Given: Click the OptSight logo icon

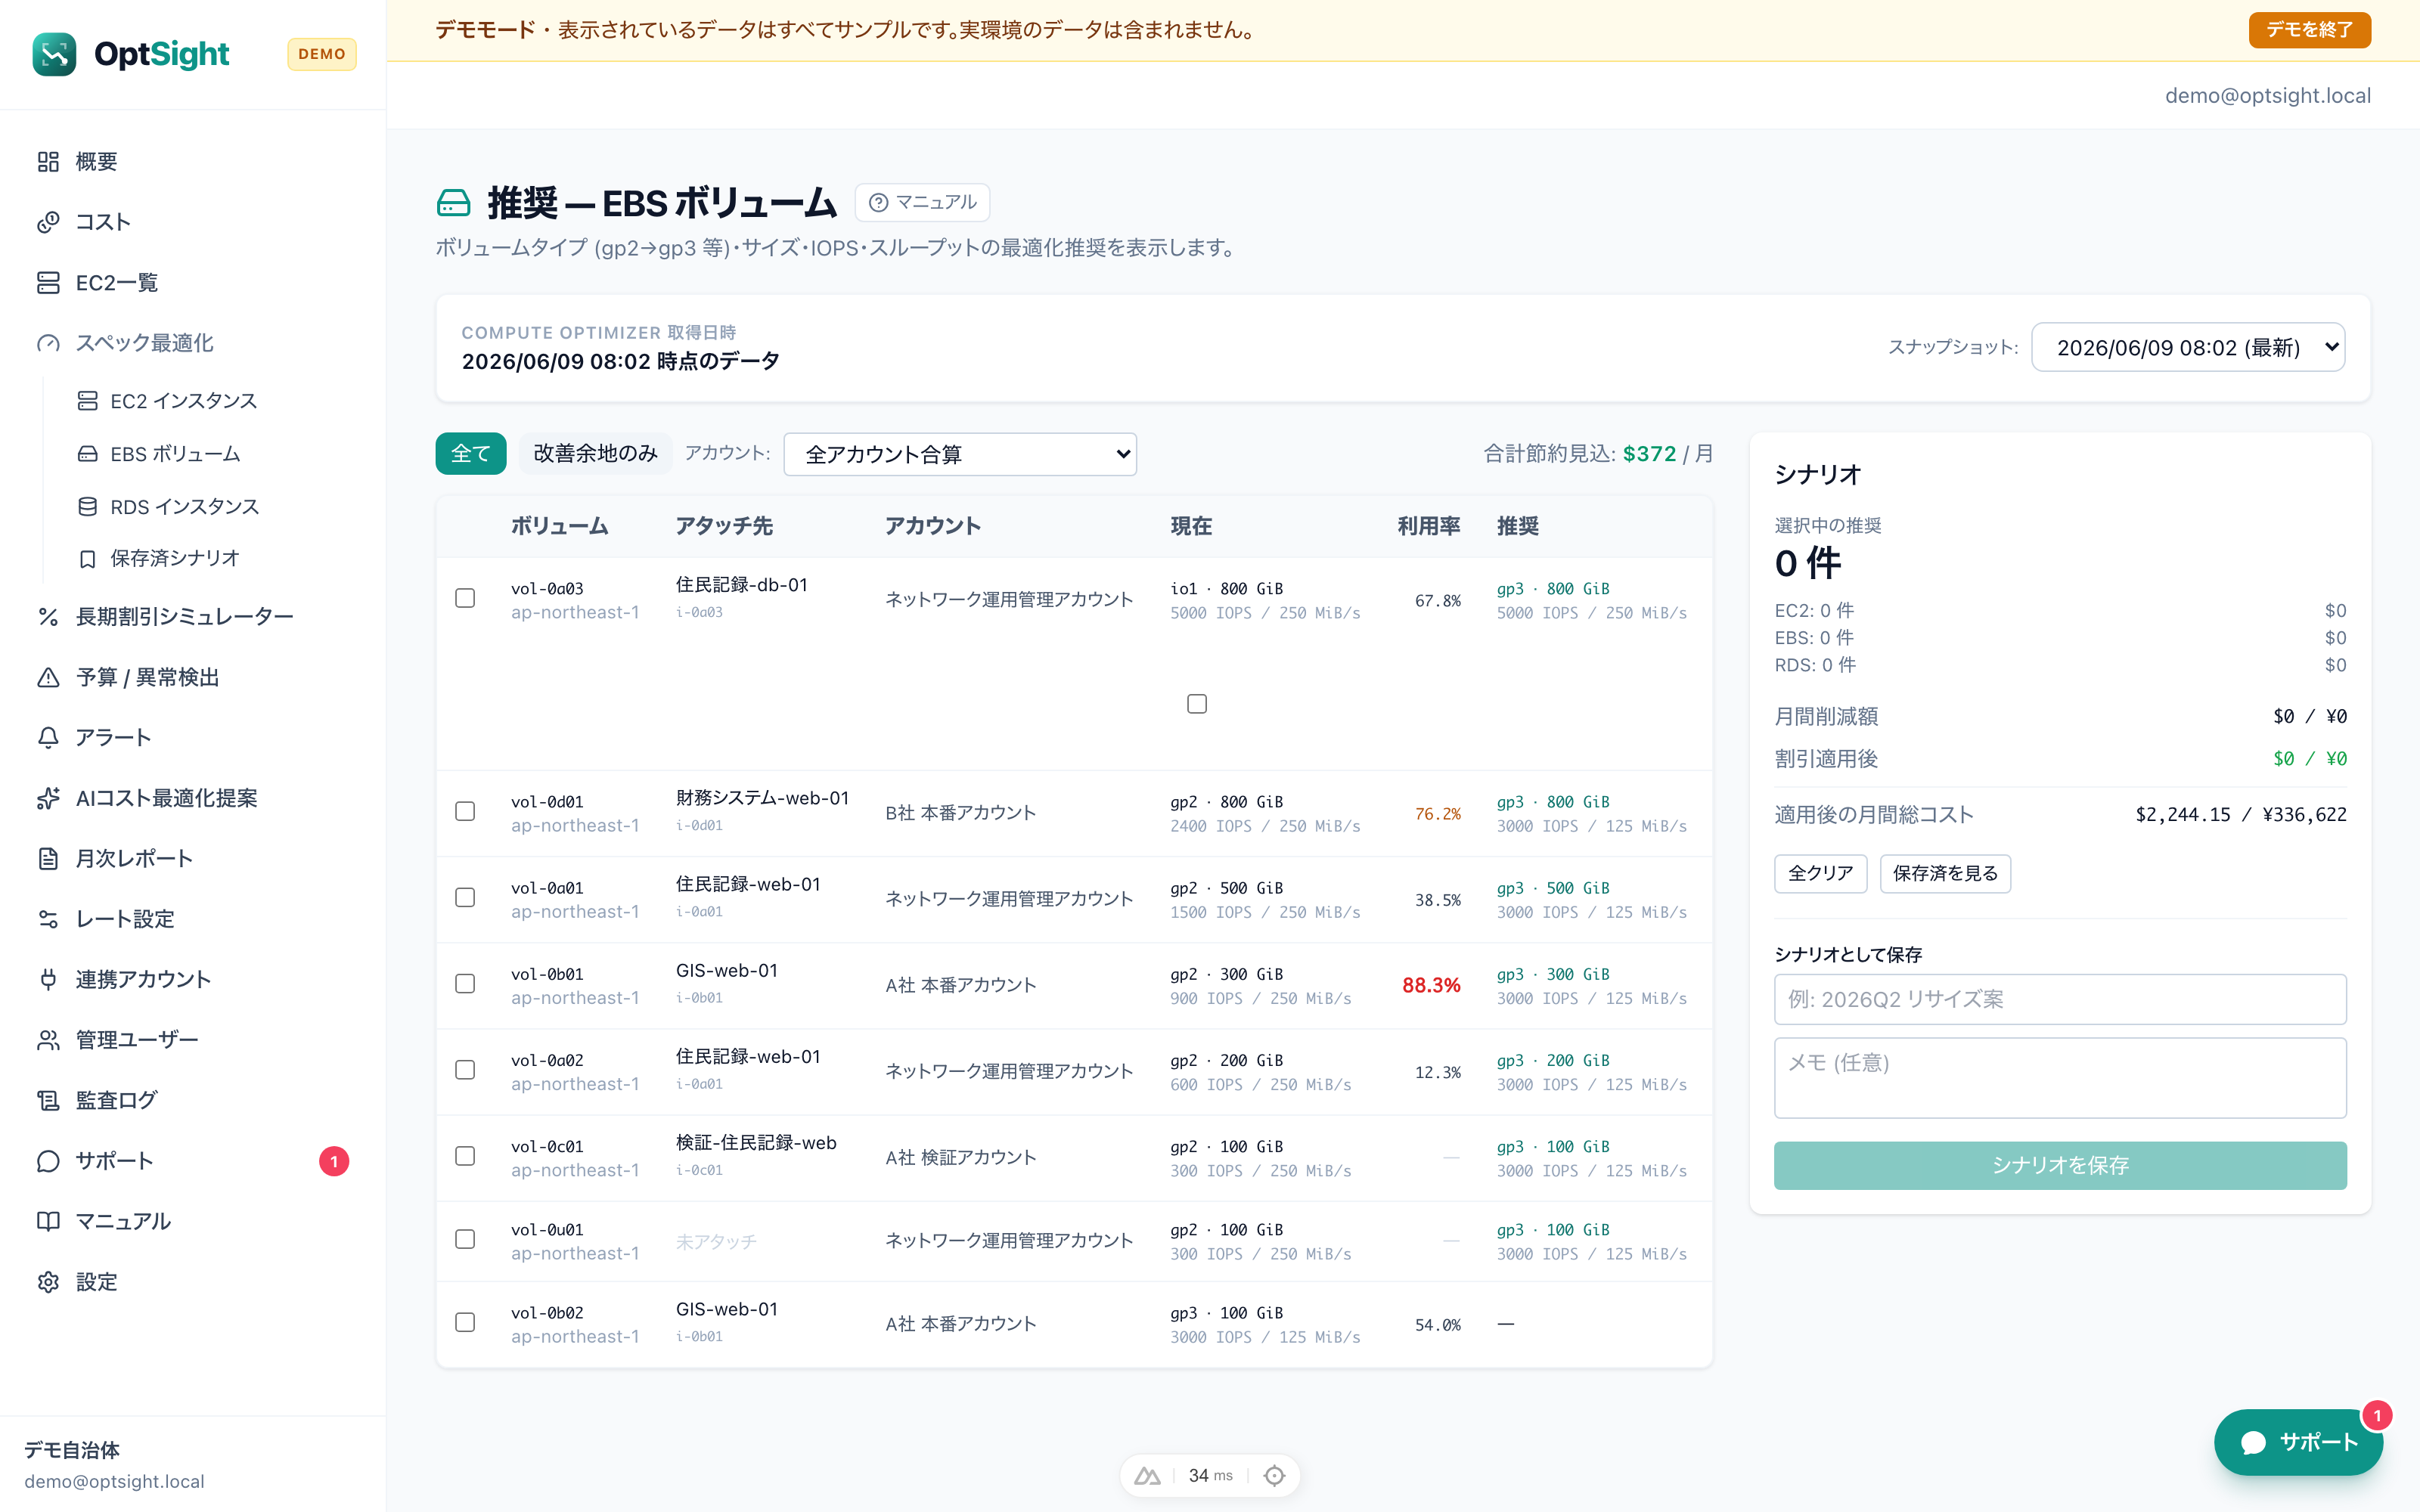Looking at the screenshot, I should coord(54,54).
